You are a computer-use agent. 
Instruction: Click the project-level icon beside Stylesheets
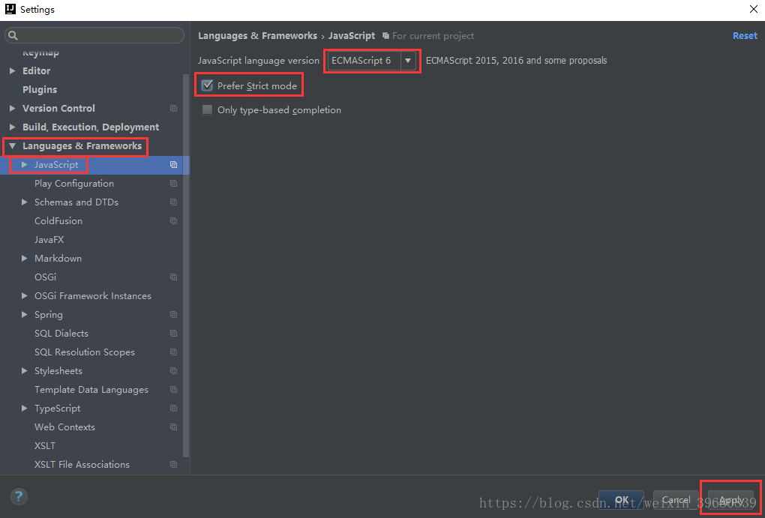pos(174,371)
